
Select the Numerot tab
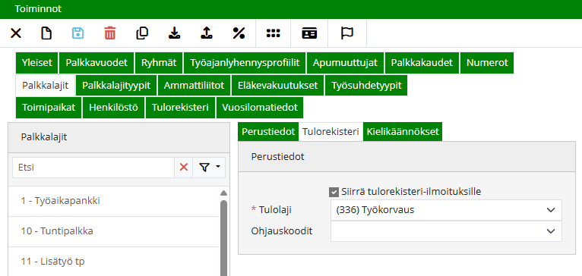487,63
